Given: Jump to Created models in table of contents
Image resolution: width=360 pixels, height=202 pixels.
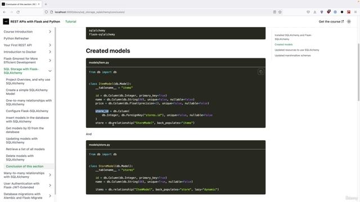Looking at the screenshot, I should (283, 44).
